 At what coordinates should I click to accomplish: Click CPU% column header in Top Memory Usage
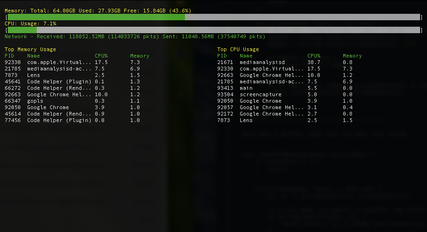(x=101, y=56)
